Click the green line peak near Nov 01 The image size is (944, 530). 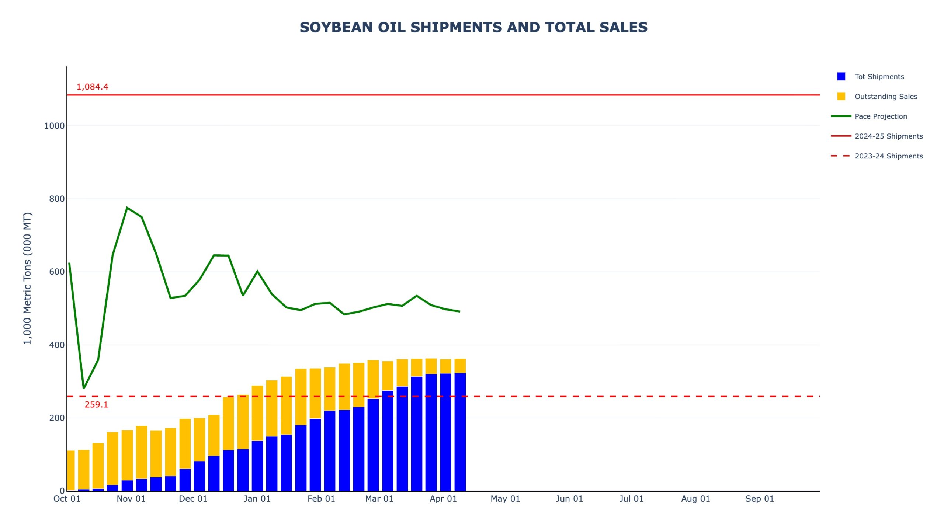point(127,208)
